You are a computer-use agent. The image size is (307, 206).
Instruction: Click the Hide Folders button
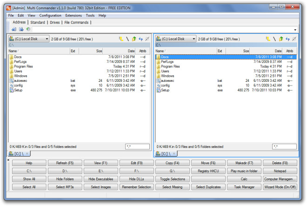tap(65, 179)
